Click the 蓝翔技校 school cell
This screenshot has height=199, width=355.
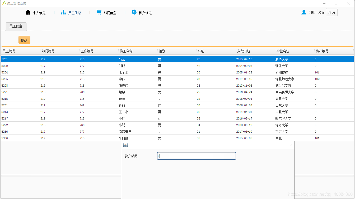[x=295, y=72]
